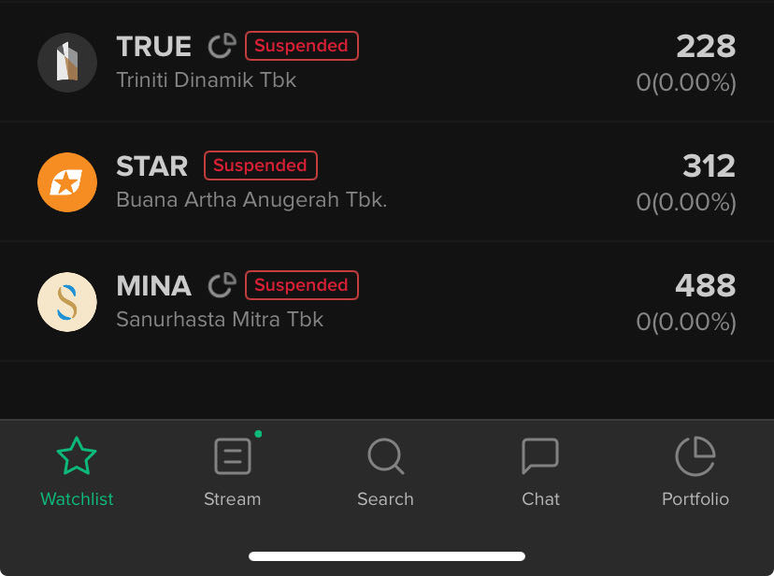
Task: Tap the Triniti Dinamik company logo
Action: pos(67,63)
